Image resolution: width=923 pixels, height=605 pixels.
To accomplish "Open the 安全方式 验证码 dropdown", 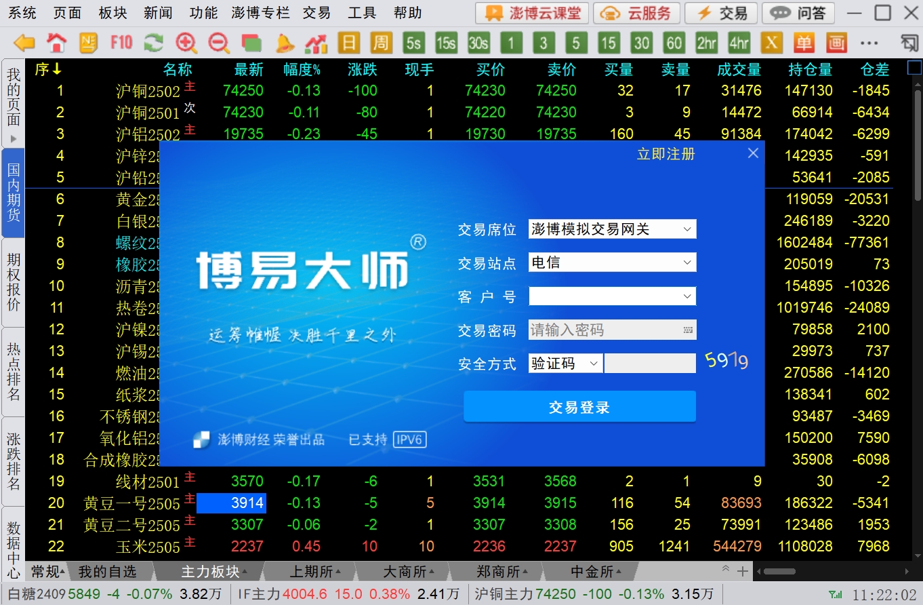I will 594,364.
